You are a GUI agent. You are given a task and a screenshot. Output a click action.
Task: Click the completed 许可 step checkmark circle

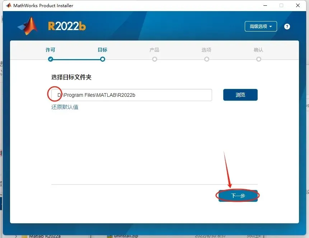point(51,59)
